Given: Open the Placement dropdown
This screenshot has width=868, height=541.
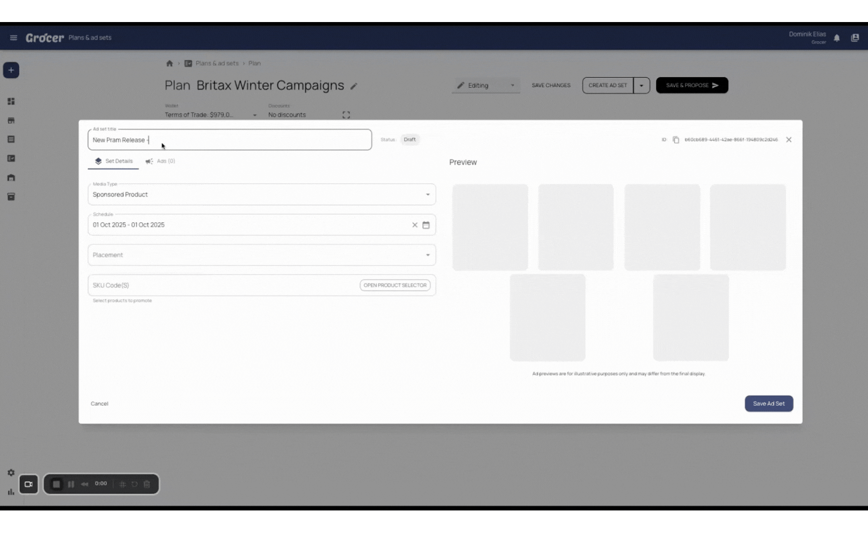Looking at the screenshot, I should [262, 255].
